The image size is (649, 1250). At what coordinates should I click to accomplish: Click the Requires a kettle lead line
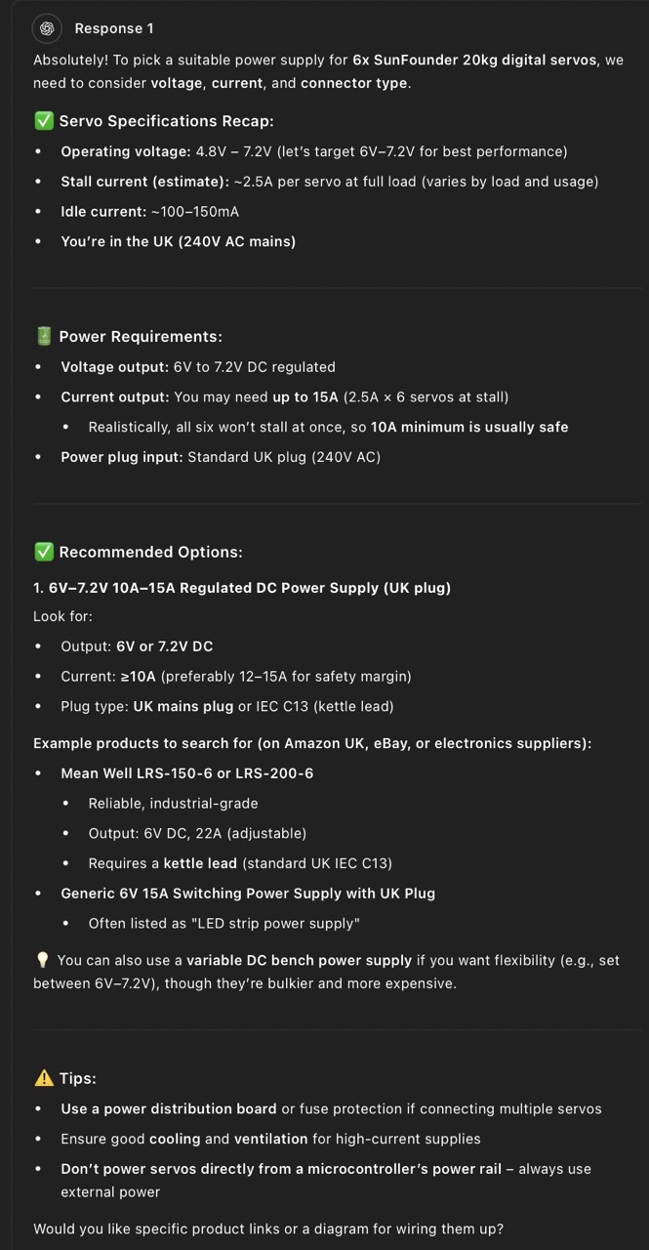pos(240,863)
